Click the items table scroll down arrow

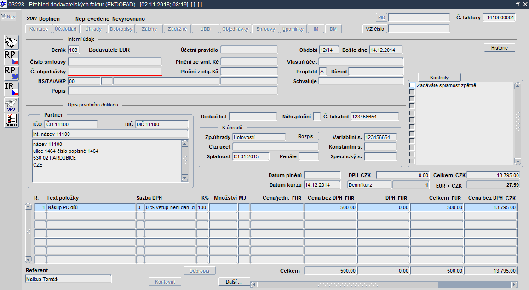point(29,259)
